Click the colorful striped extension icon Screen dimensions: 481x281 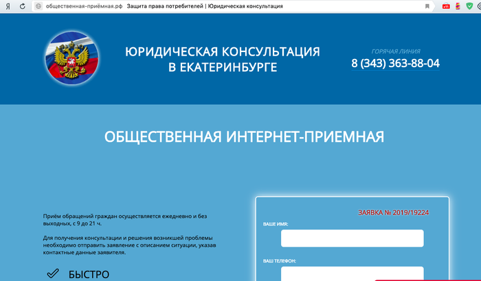click(458, 5)
